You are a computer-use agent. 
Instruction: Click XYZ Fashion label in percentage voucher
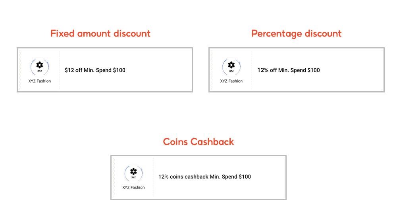[x=231, y=81]
